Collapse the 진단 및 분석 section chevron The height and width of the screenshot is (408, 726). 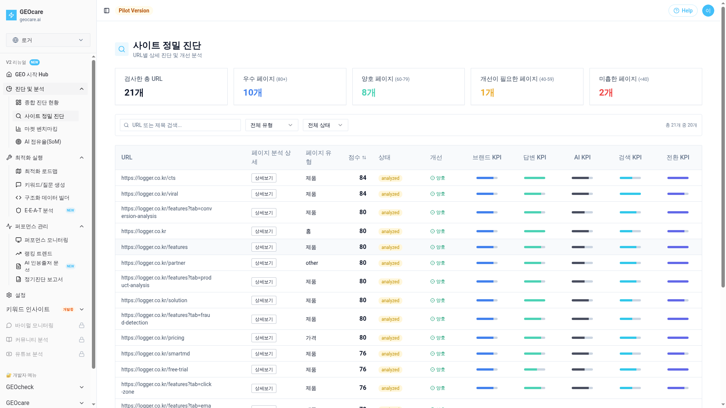(x=82, y=89)
